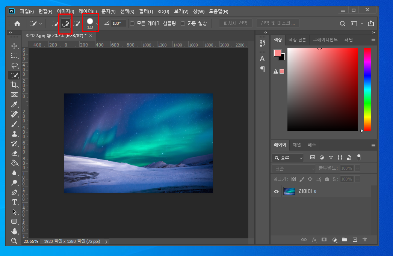Open 파일(F) menu
Viewport: 393px width, 256px height.
[27, 12]
